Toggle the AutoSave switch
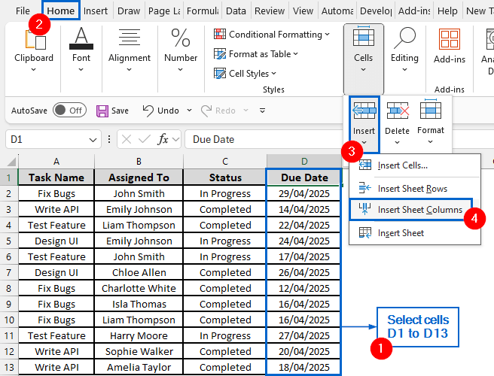Image resolution: width=494 pixels, height=376 pixels. 69,110
